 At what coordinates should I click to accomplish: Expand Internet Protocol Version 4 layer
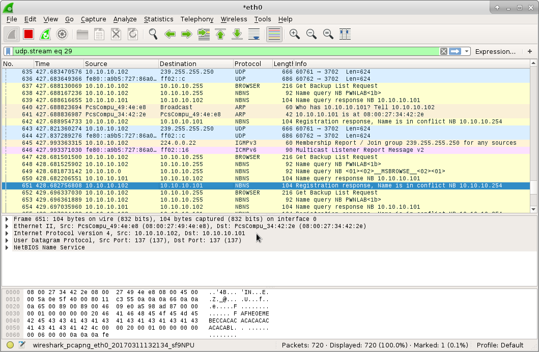click(x=7, y=233)
